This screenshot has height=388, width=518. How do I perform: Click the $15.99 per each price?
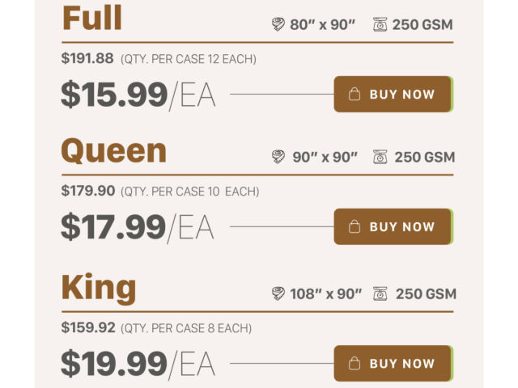138,95
